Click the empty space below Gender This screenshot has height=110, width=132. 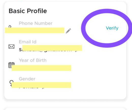(65, 93)
